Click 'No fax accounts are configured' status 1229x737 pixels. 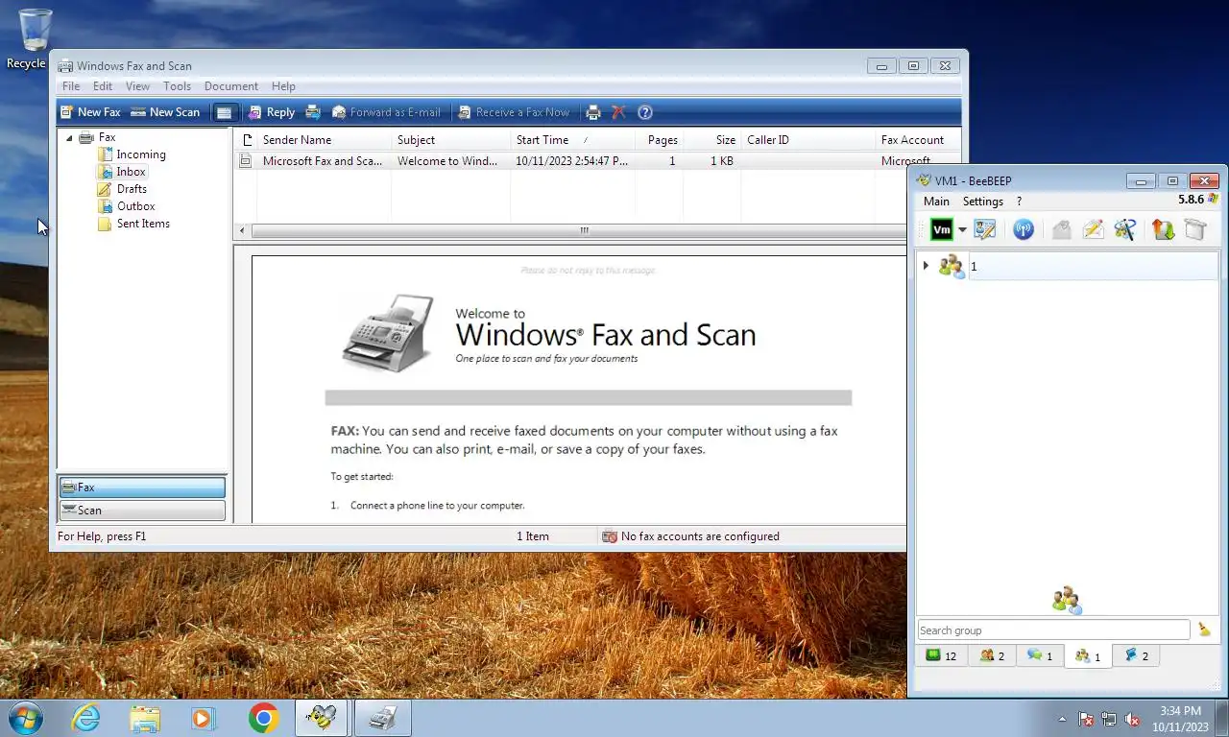(x=700, y=536)
